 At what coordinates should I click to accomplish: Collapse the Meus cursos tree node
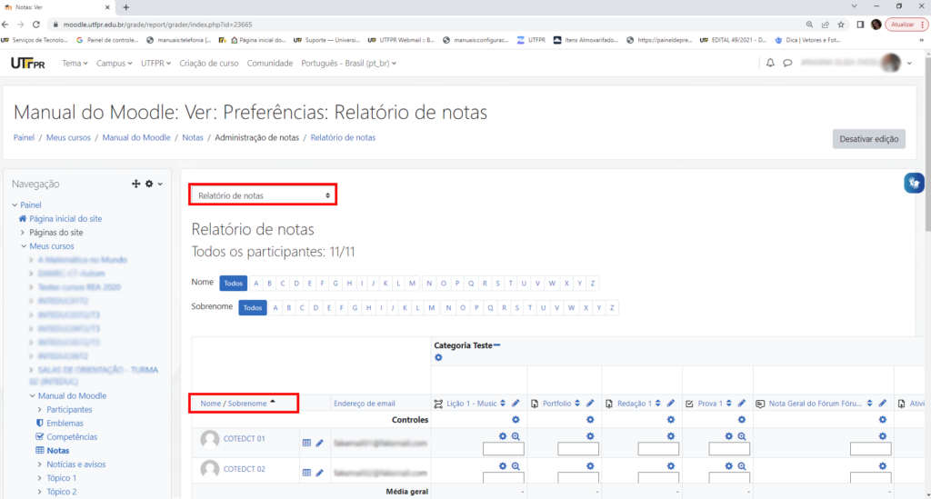(x=24, y=246)
